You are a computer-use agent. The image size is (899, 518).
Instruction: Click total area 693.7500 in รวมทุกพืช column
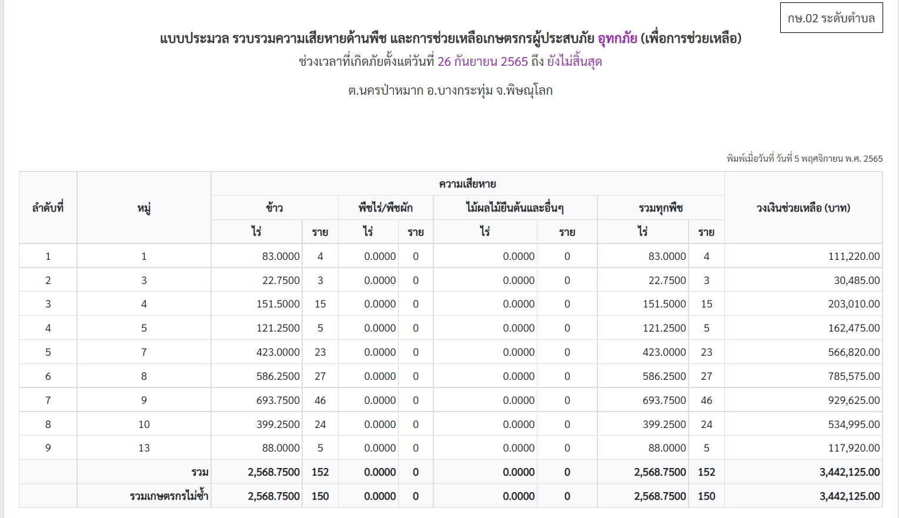click(664, 400)
